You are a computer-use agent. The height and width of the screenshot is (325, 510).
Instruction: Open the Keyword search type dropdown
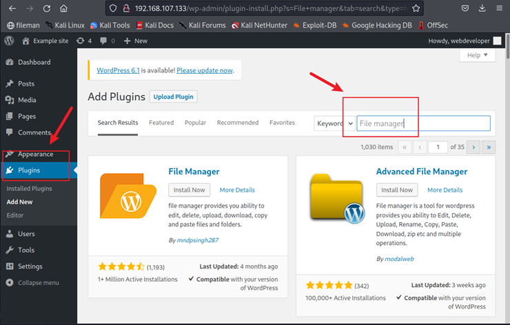tap(334, 124)
